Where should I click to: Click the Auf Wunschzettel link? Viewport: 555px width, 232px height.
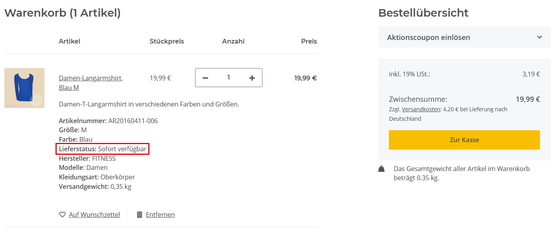click(94, 215)
